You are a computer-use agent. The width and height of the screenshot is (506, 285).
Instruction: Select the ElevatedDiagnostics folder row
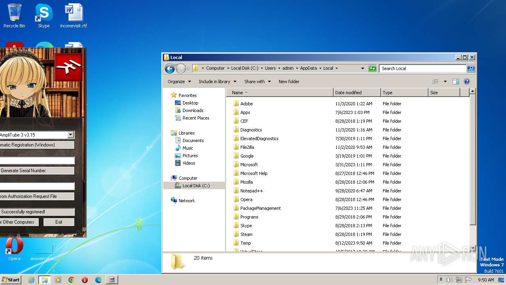[348, 139]
